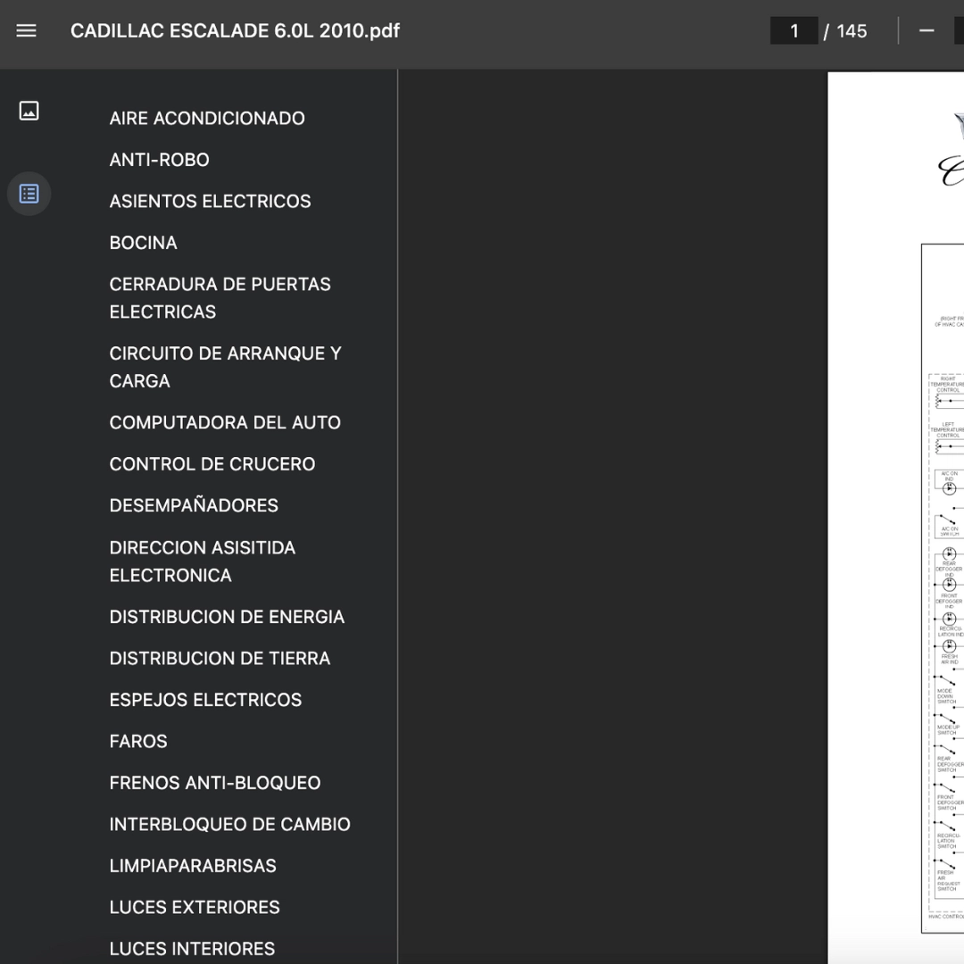Open the ANTI-ROBO outline entry

159,160
